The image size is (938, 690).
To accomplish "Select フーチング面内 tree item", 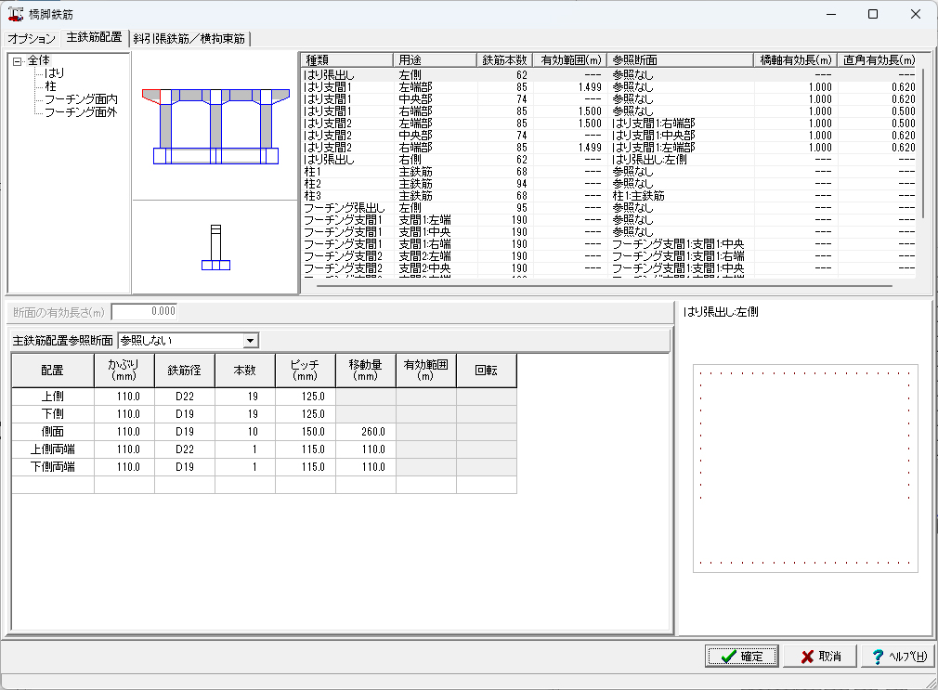I will click(x=81, y=98).
